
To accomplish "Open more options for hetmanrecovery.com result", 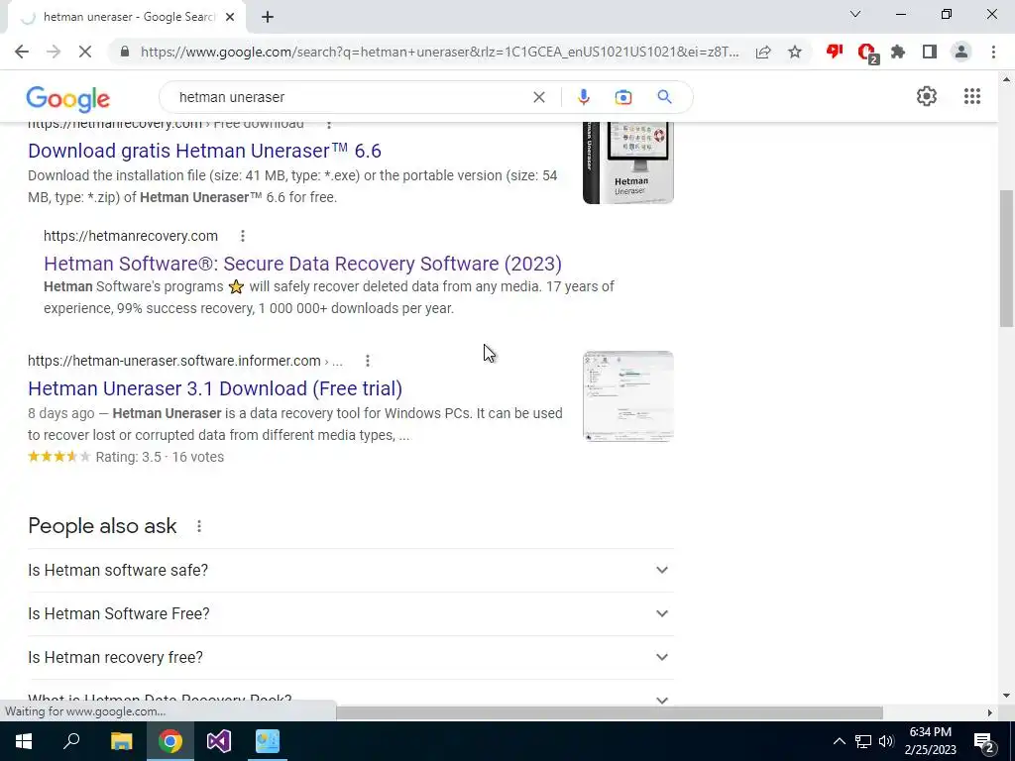I will [243, 236].
